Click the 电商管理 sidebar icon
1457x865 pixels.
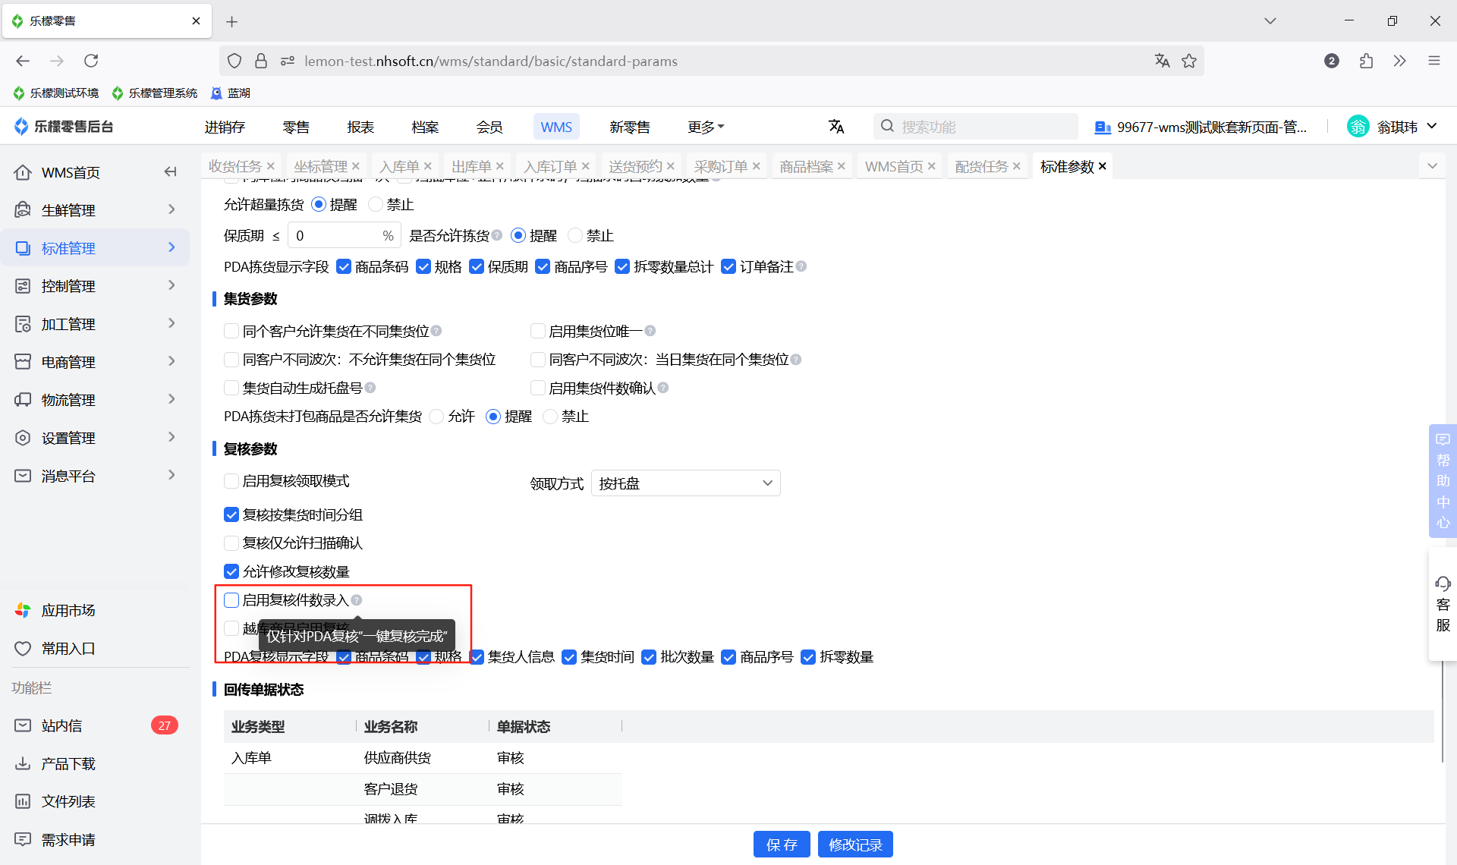click(x=23, y=362)
